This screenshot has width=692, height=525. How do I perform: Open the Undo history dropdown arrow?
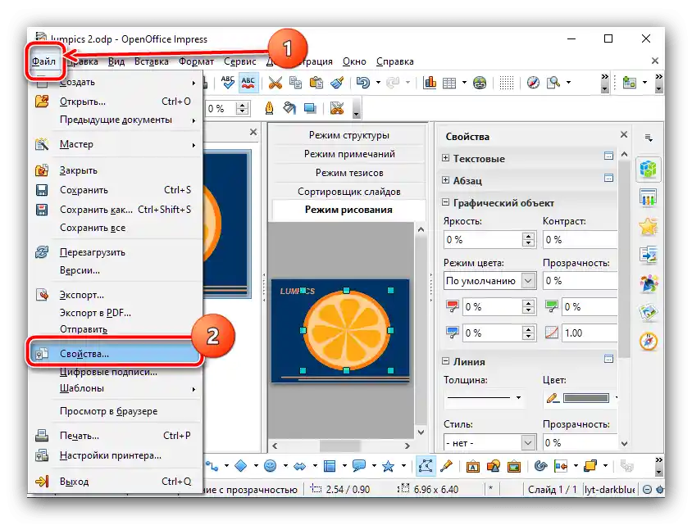pos(378,83)
